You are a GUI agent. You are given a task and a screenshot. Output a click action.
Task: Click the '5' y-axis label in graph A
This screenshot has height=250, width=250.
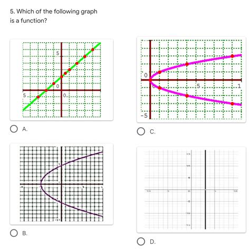pos(57,53)
